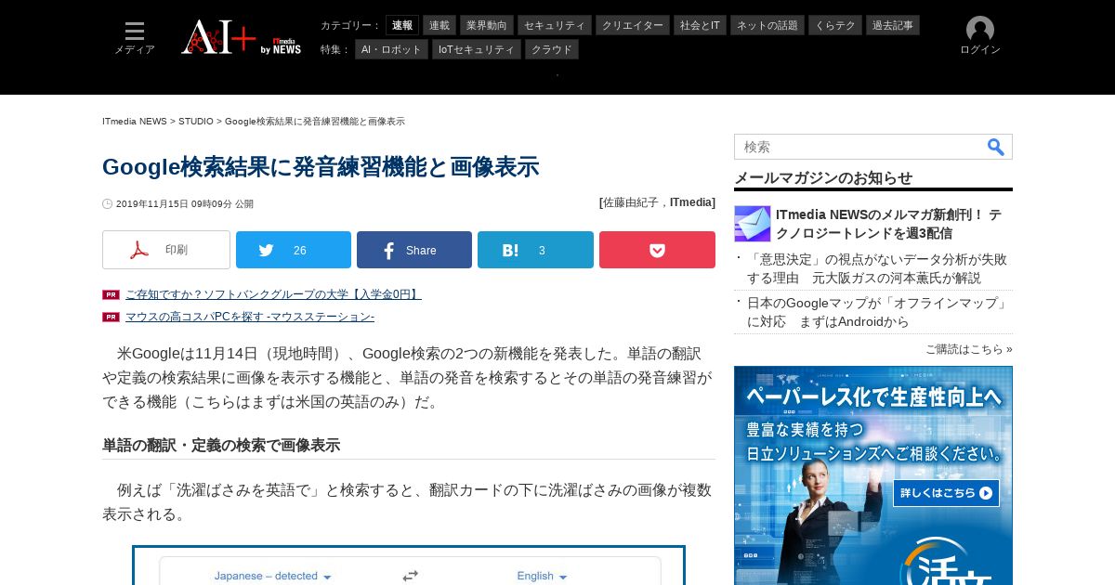Viewport: 1115px width, 585px height.
Task: Open the ログイン user avatar
Action: click(x=980, y=37)
